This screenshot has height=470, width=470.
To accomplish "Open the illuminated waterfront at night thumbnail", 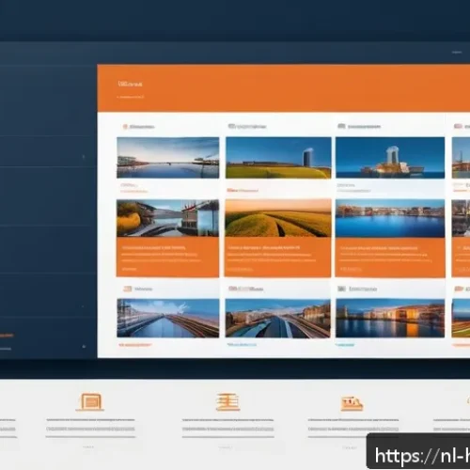I will (390, 318).
